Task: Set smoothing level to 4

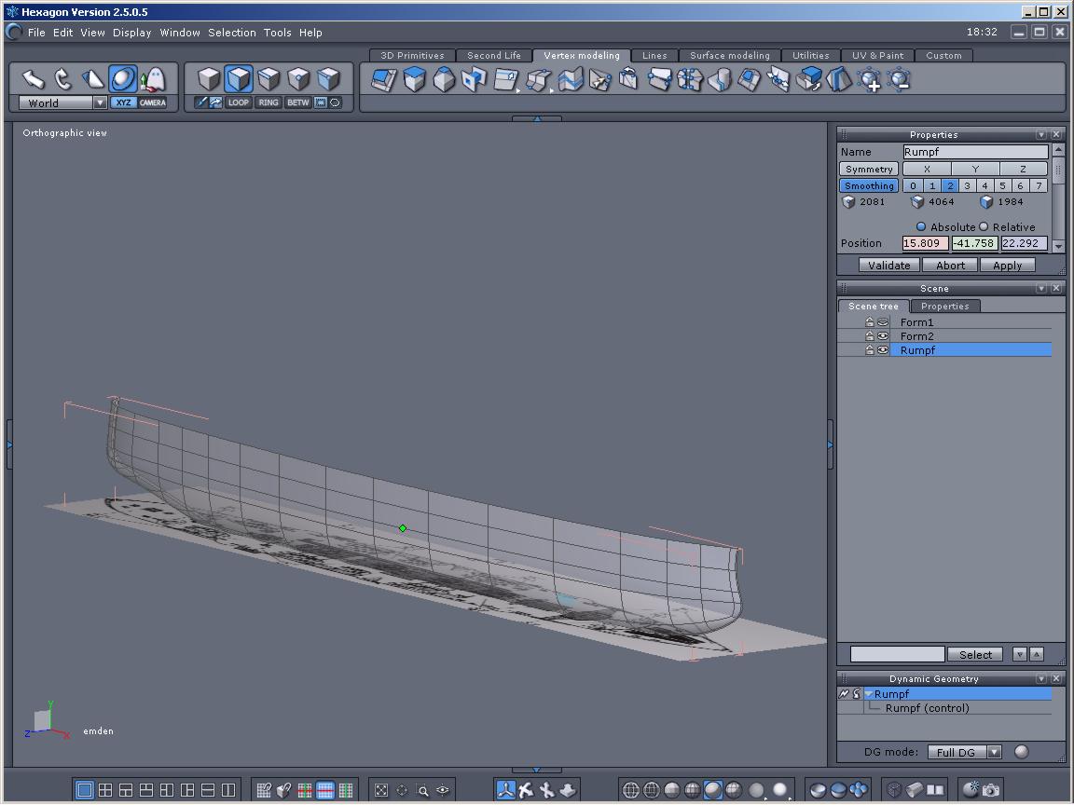Action: [x=984, y=185]
